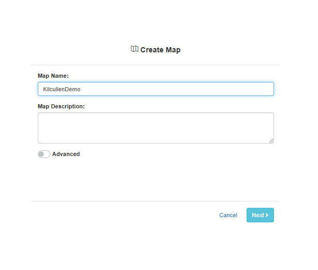Click the chevron arrow inside Next button
318x270 pixels.
coord(267,215)
